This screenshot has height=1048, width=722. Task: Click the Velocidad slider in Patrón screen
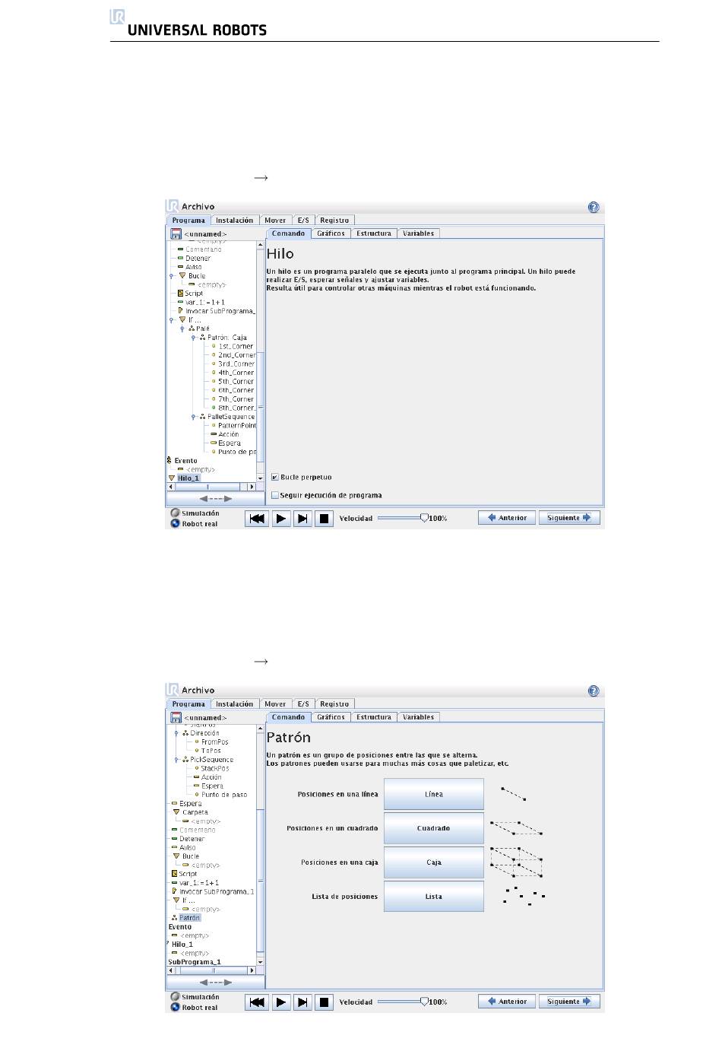tap(403, 1002)
